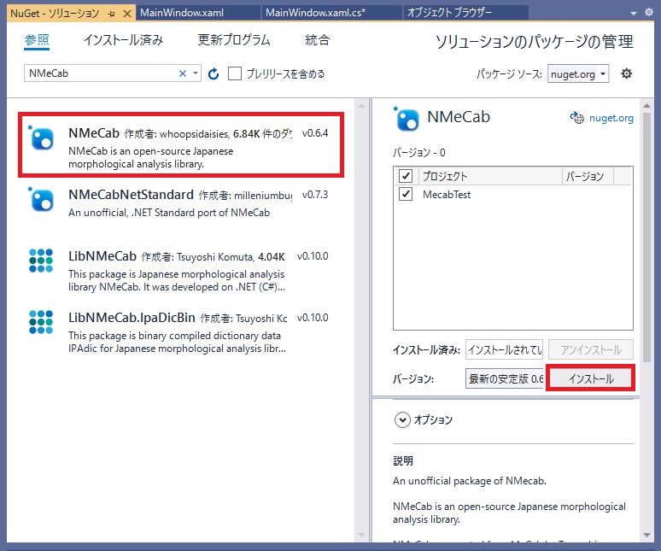Click the package list scroll up arrow

tap(362, 106)
